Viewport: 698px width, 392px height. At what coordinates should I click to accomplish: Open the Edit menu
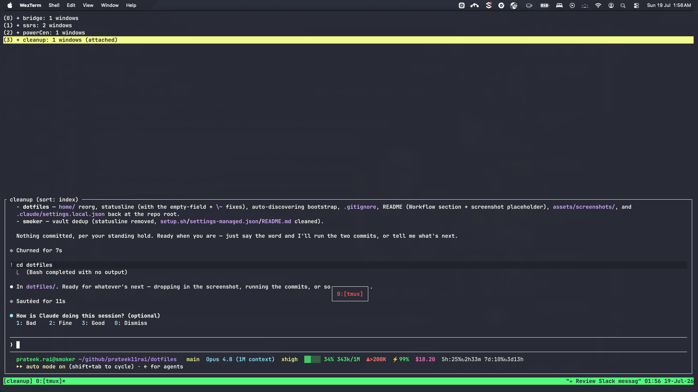pos(71,5)
